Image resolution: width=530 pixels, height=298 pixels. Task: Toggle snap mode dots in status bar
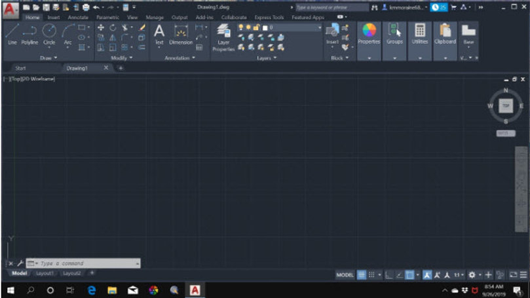[x=371, y=274]
